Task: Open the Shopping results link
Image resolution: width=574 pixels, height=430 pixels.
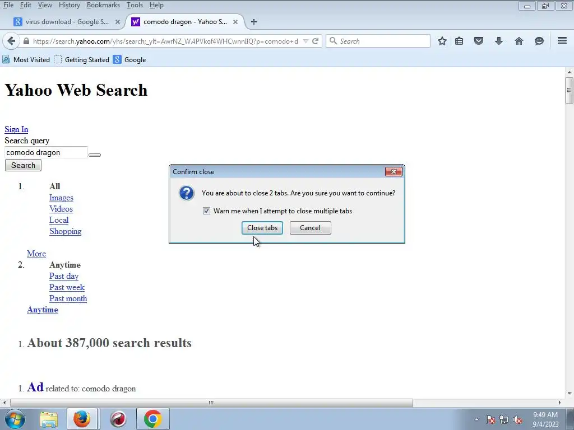Action: [66, 231]
